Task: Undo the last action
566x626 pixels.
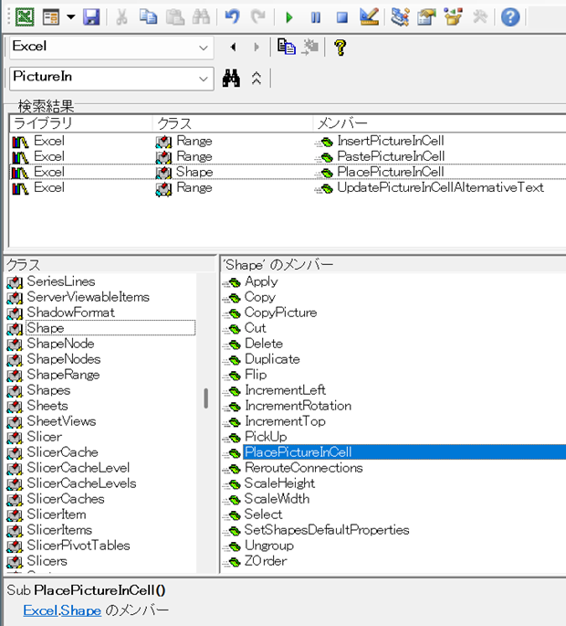Action: pos(232,17)
